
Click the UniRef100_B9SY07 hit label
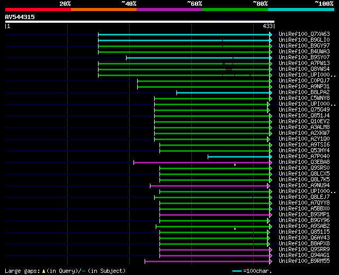(304, 58)
